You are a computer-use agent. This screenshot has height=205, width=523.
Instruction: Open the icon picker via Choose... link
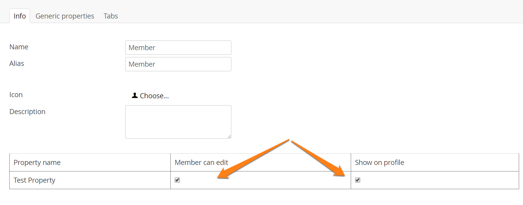tap(154, 96)
